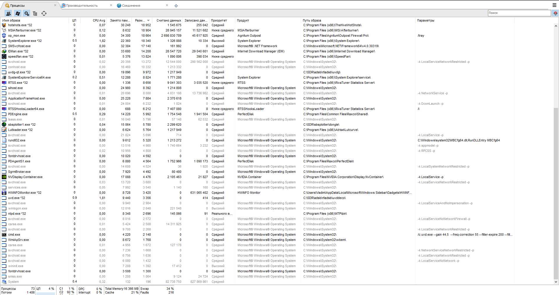Viewport: 559px width, 295px height.
Task: Sort by the CPU Avg column header
Action: click(x=99, y=20)
